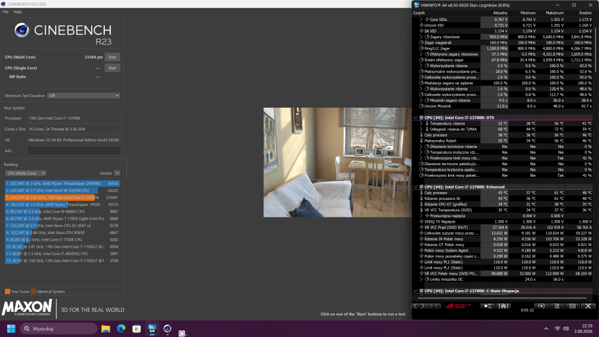Open the Cinebench Help menu
The image size is (599, 337).
point(17,12)
